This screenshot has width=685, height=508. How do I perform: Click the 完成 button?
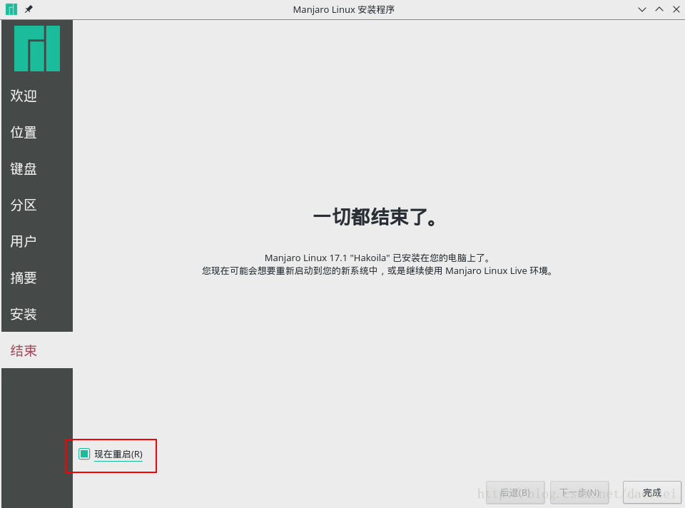click(651, 493)
